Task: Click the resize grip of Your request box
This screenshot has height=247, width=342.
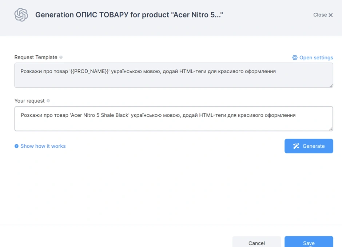Action: (x=331, y=129)
